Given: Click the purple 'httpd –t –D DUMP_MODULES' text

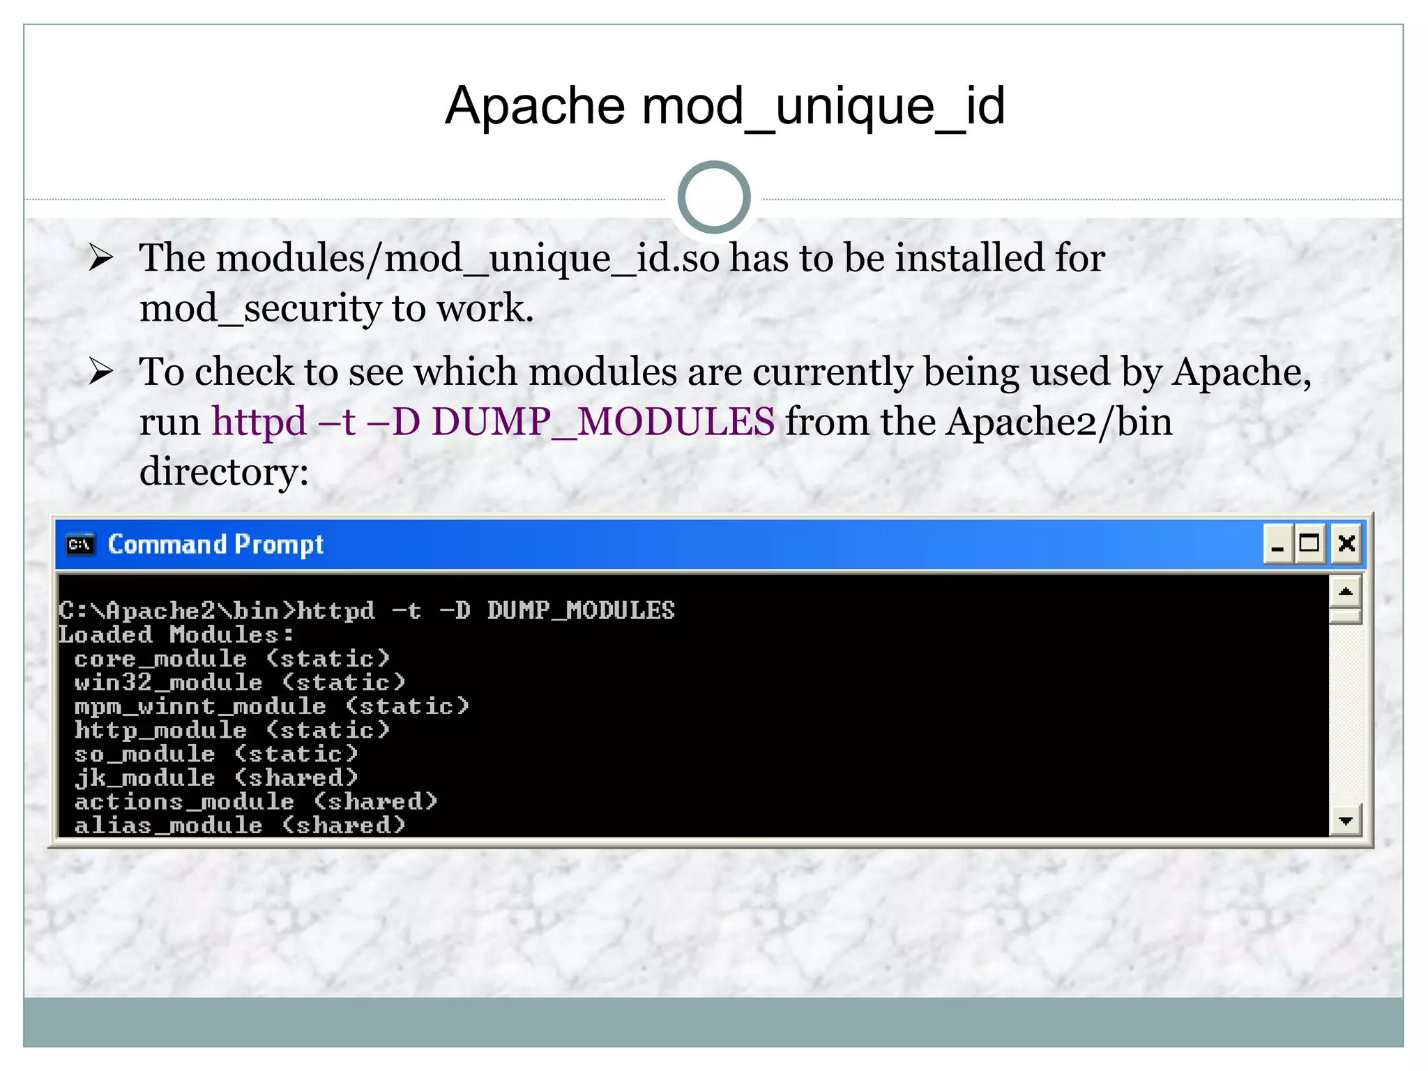Looking at the screenshot, I should (x=493, y=422).
